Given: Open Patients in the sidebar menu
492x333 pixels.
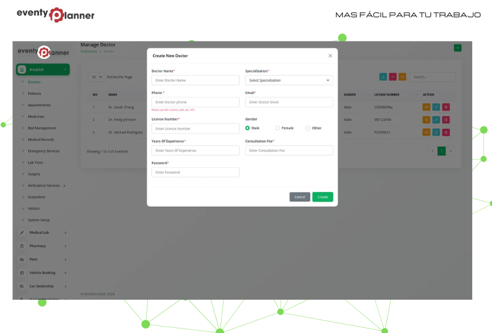Looking at the screenshot, I should 34,93.
